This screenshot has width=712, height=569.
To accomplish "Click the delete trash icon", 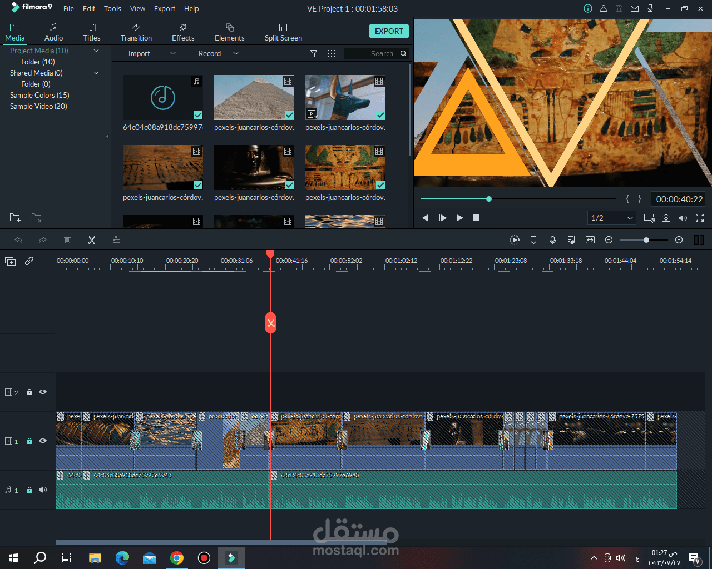I will [x=67, y=240].
